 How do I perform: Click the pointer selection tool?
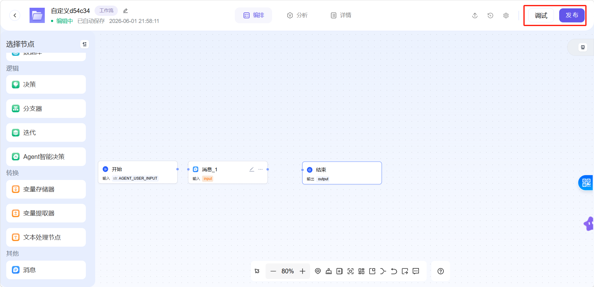(x=257, y=271)
